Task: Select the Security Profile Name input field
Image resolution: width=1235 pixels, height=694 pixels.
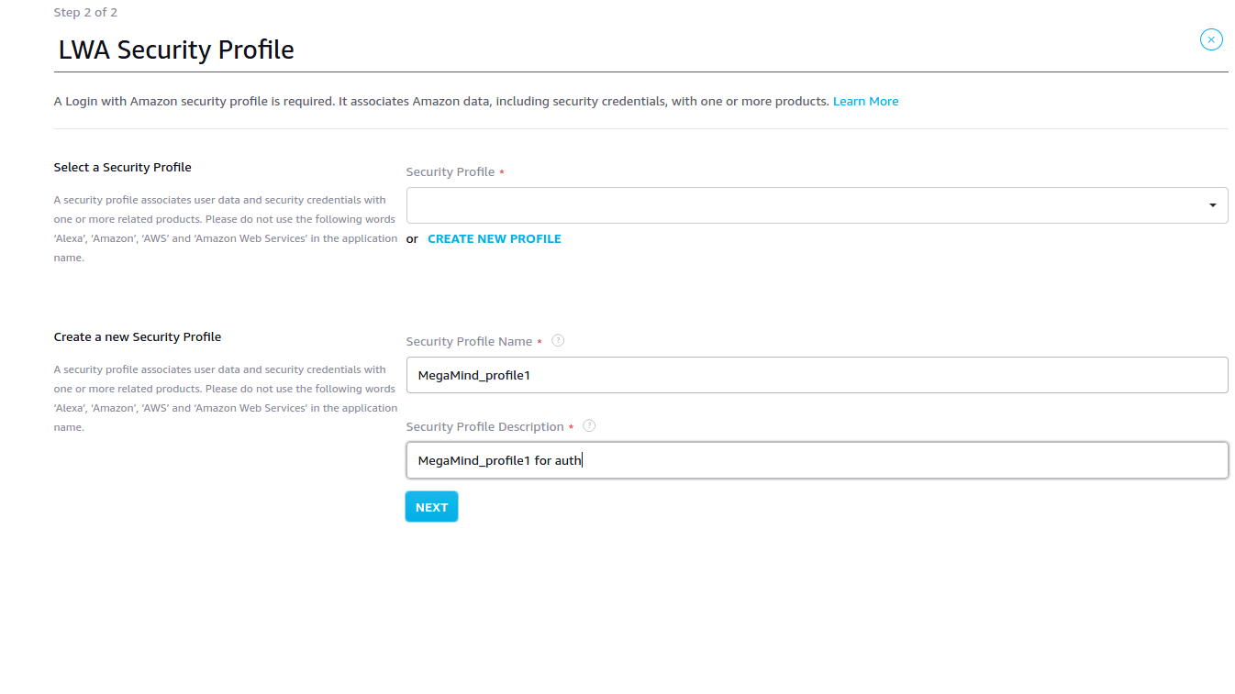Action: pyautogui.click(x=817, y=375)
